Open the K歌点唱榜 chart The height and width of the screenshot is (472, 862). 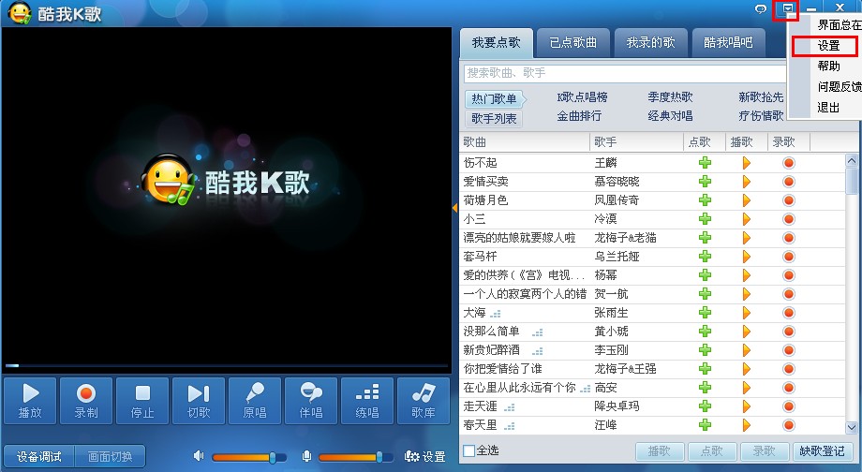(x=582, y=97)
